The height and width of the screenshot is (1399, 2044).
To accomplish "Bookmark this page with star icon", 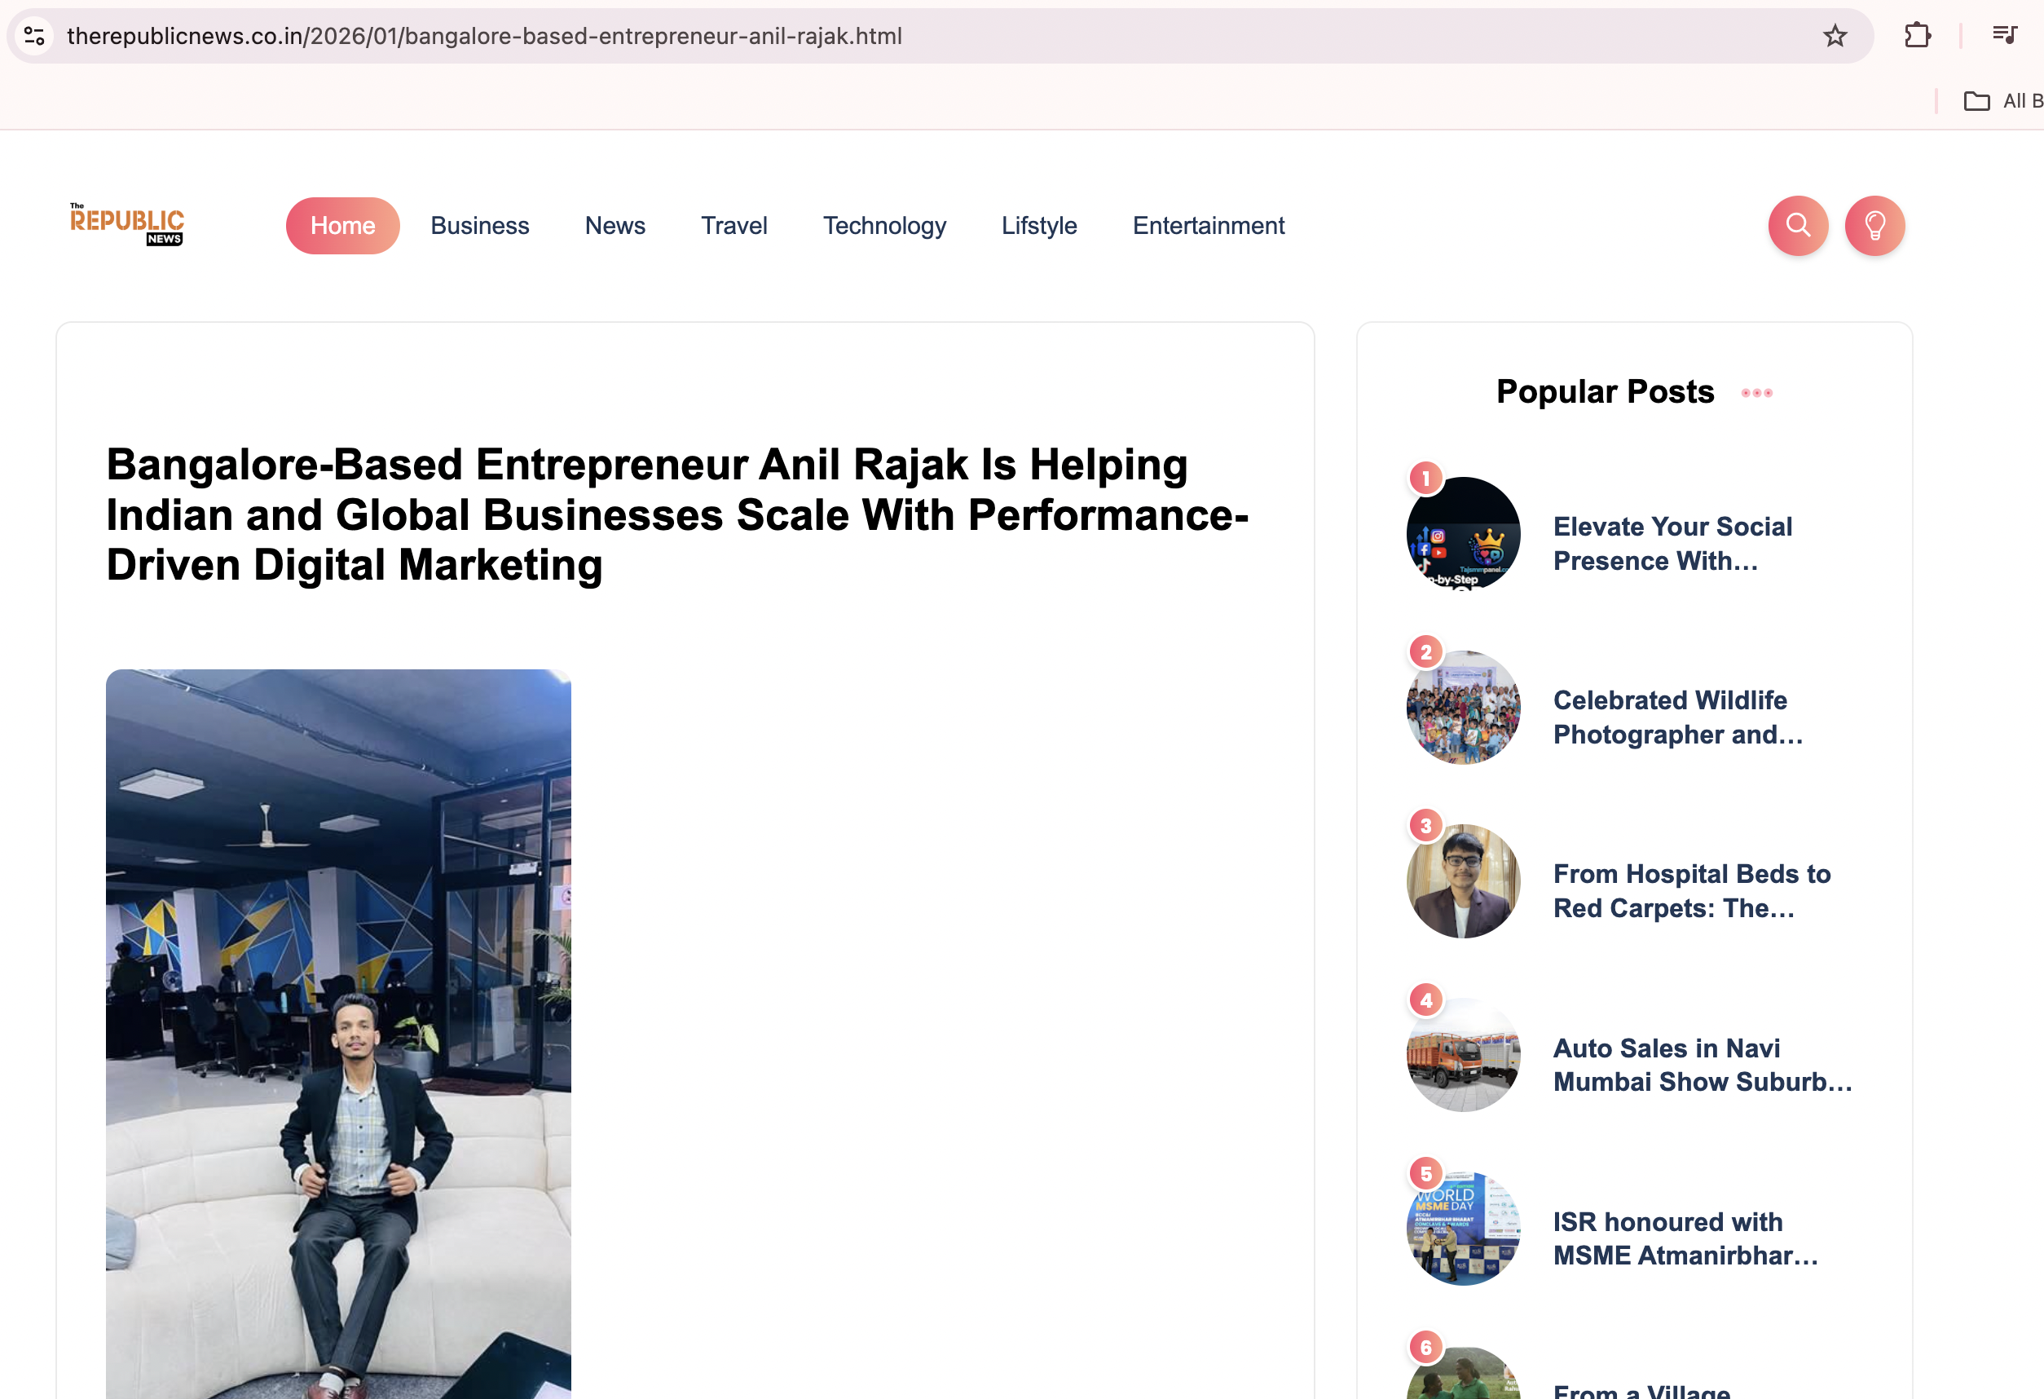I will 1835,36.
